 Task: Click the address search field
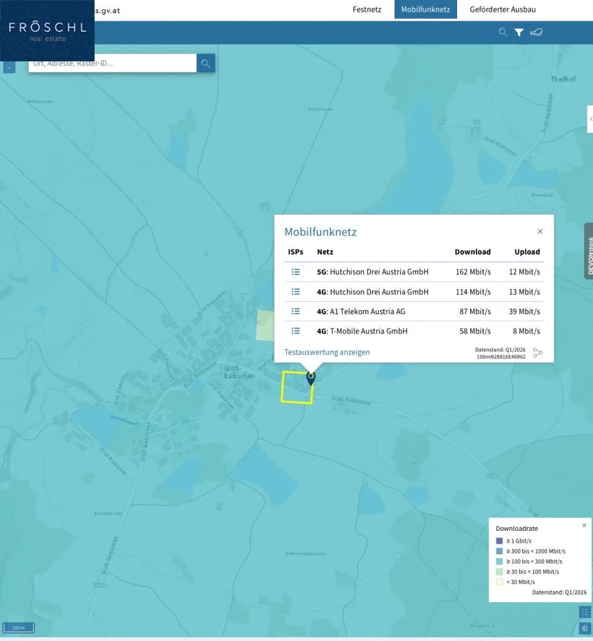[113, 63]
